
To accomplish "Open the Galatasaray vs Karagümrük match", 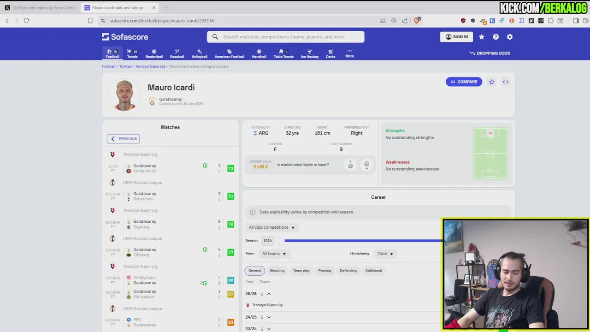I will pyautogui.click(x=170, y=168).
